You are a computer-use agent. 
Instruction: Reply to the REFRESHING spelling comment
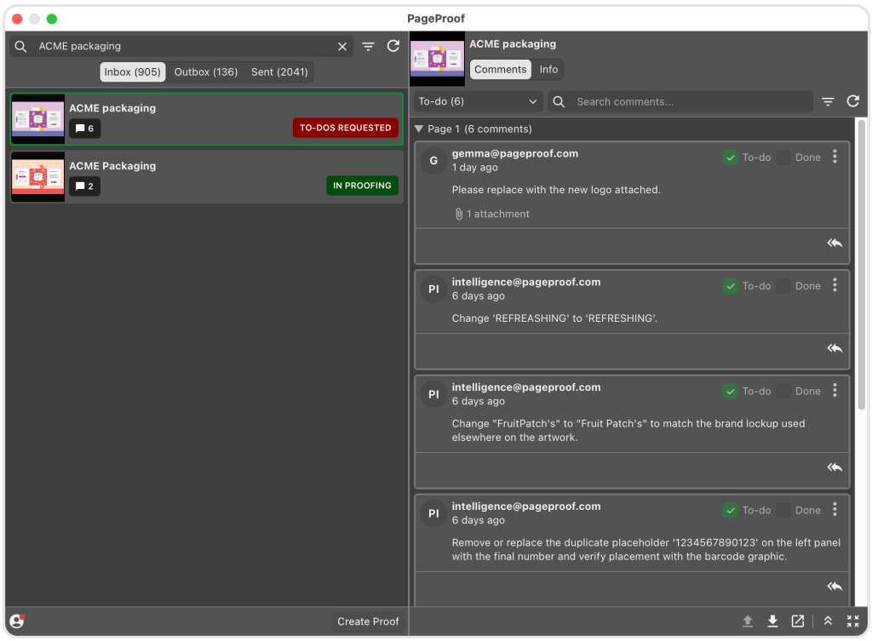click(835, 348)
